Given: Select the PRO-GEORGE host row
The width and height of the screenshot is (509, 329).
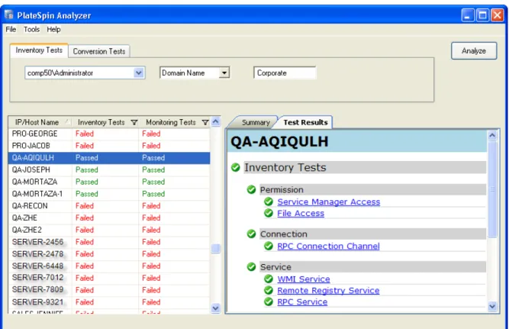Looking at the screenshot, I should (109, 134).
